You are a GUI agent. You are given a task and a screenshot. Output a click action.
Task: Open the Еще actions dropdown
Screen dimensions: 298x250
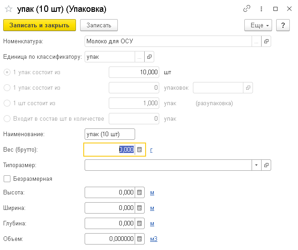click(x=258, y=25)
